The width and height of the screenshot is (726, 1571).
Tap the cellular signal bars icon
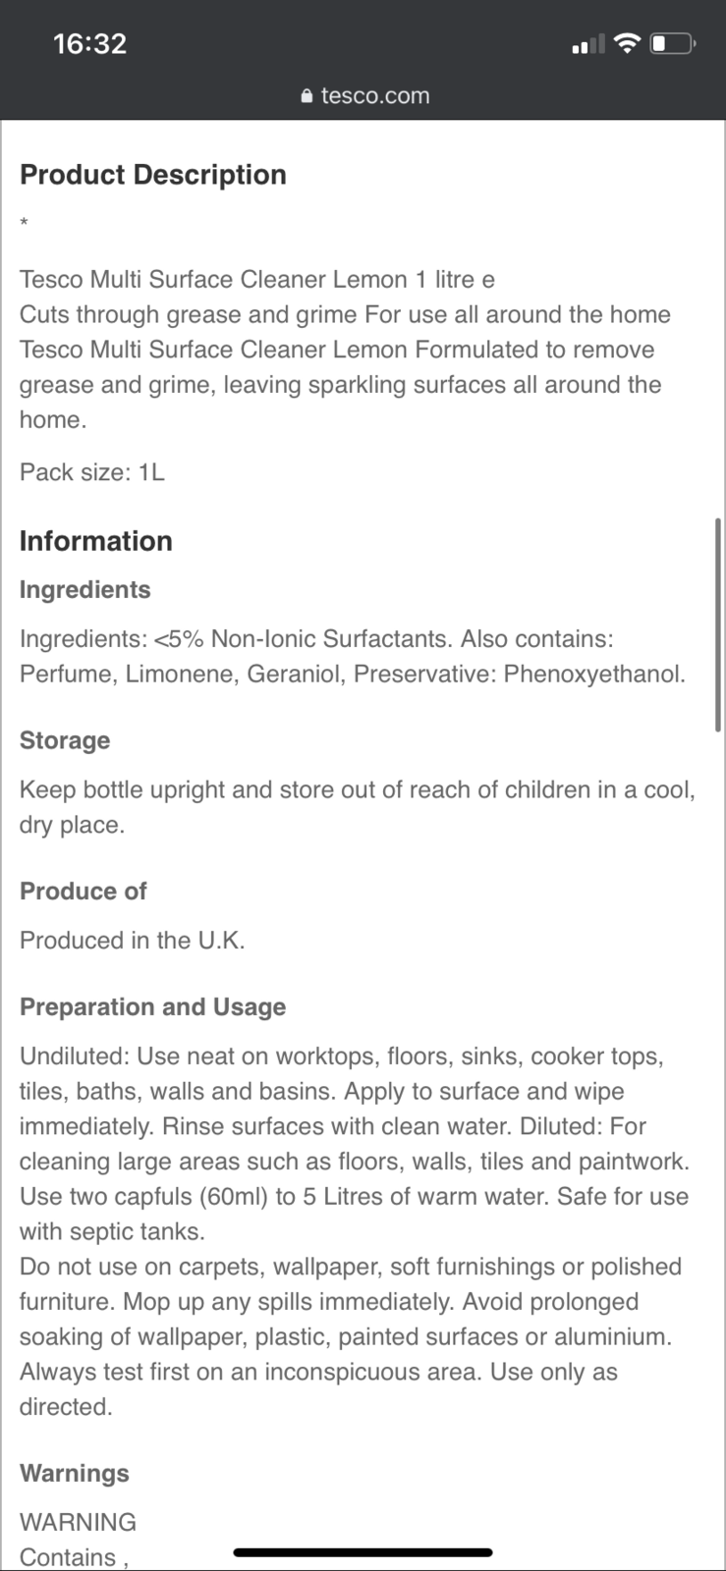click(x=587, y=44)
